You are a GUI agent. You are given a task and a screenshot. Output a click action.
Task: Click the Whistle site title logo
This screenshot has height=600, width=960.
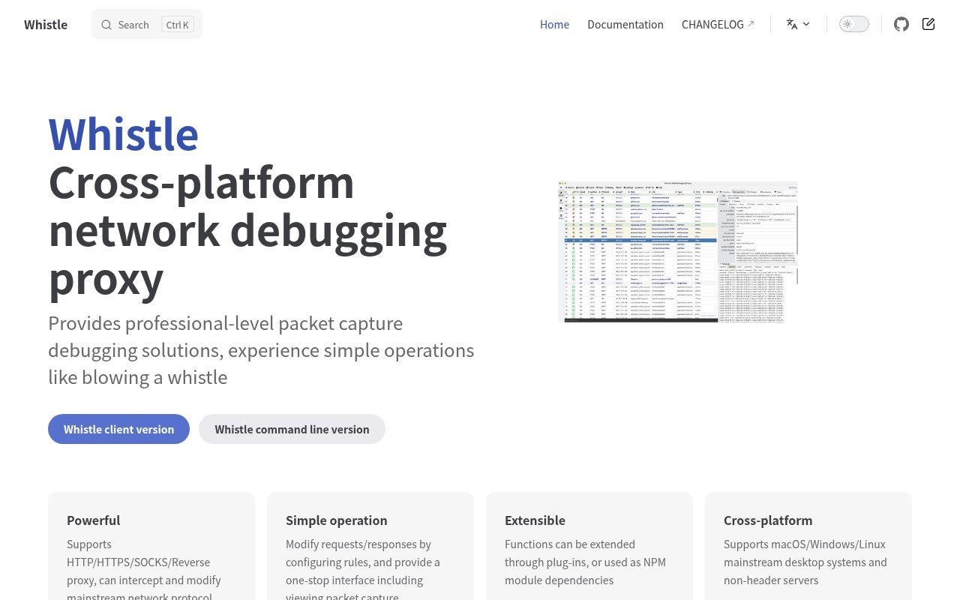click(x=46, y=25)
